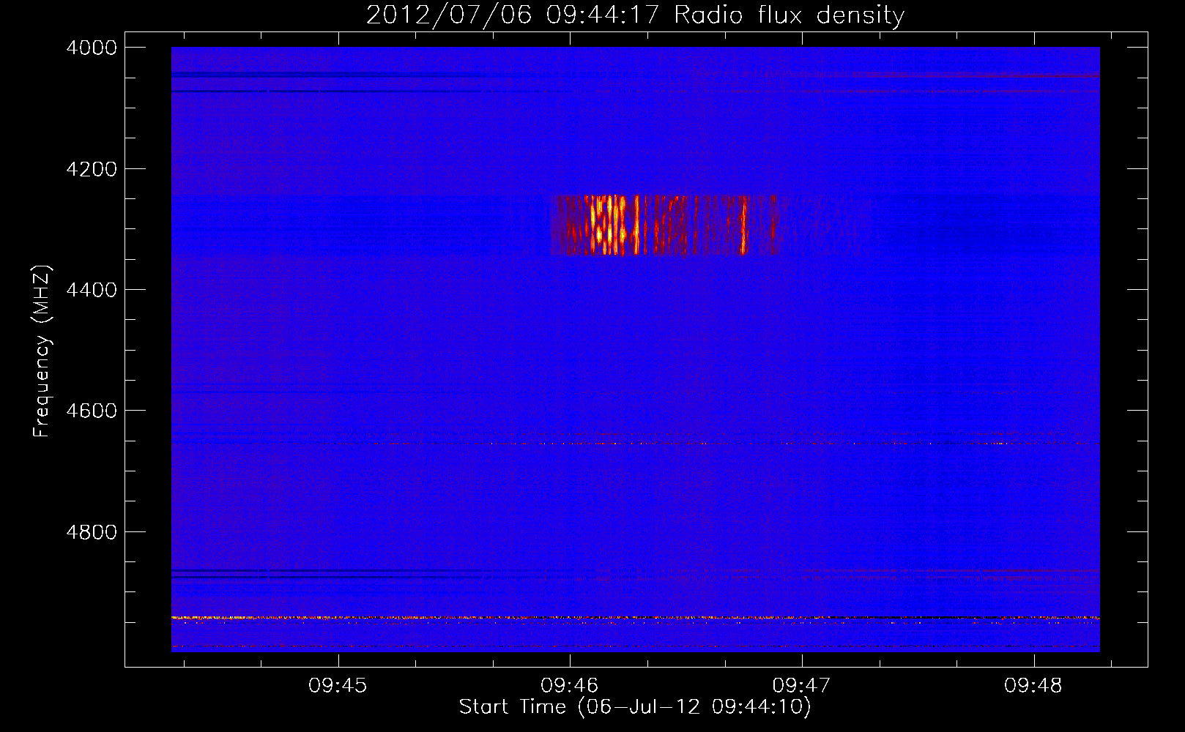Click the "Start Time (06-Jul-12 09:44:10)" axis title
This screenshot has width=1185, height=732.
pos(635,707)
